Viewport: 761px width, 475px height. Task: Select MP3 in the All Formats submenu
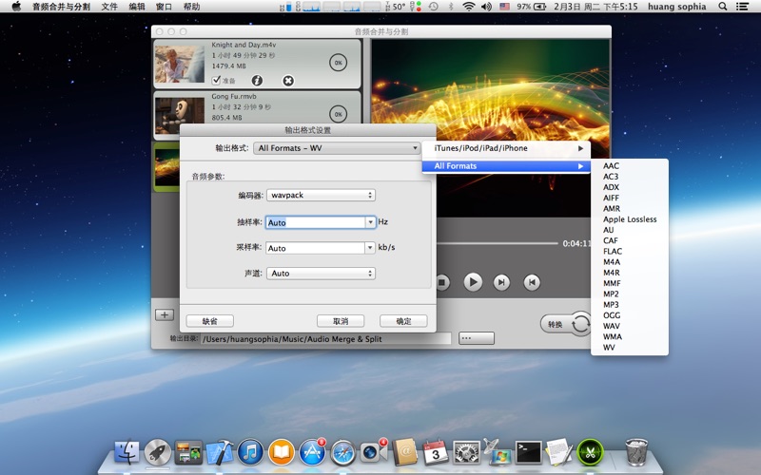coord(611,305)
